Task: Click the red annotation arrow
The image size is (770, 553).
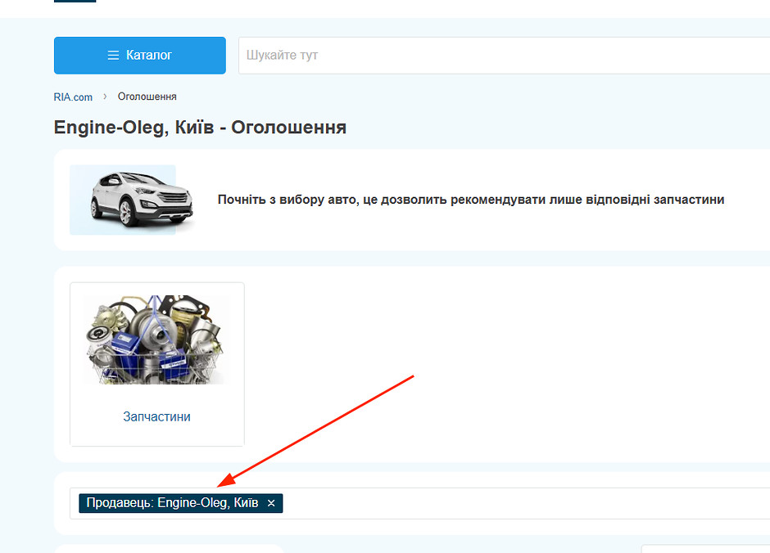Action: (319, 429)
